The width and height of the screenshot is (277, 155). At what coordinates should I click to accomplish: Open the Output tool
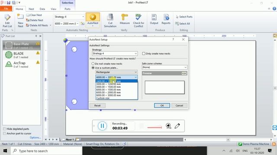[154, 19]
